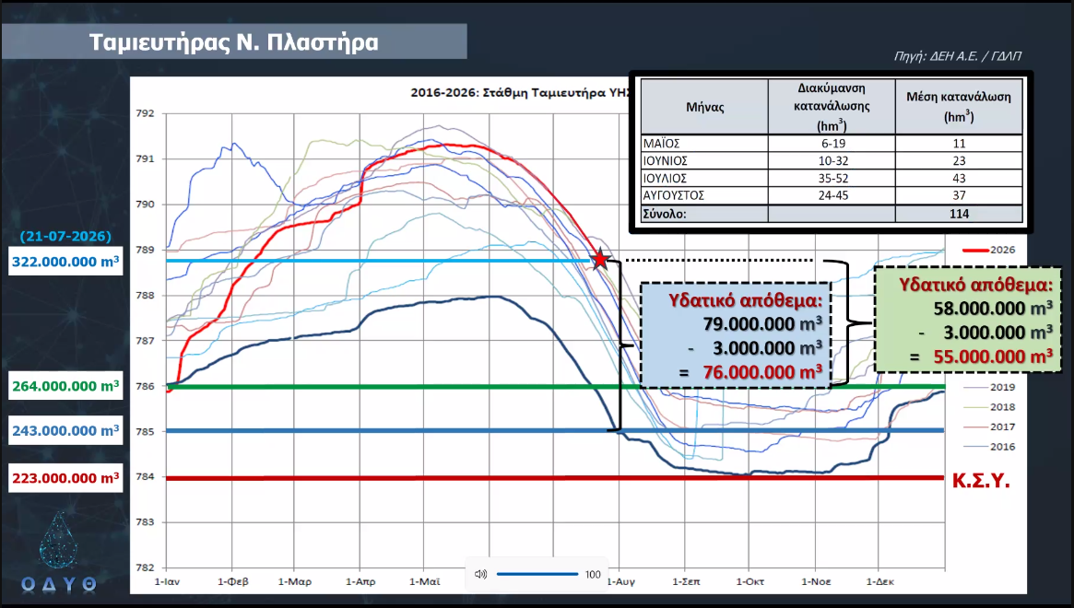Click the Μήνας table header
This screenshot has height=608, width=1074.
pos(705,107)
